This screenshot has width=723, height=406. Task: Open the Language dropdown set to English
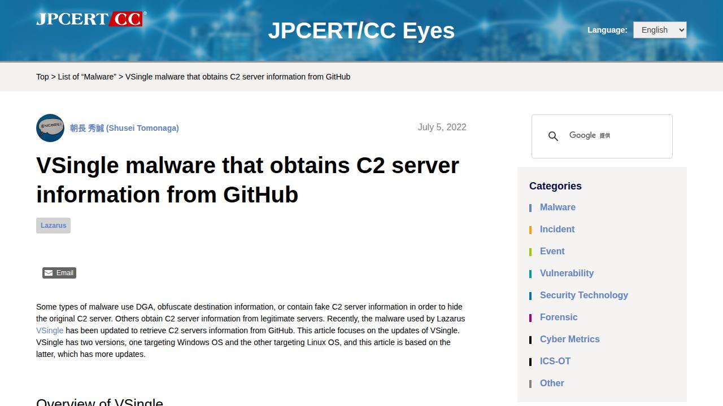[x=660, y=30]
